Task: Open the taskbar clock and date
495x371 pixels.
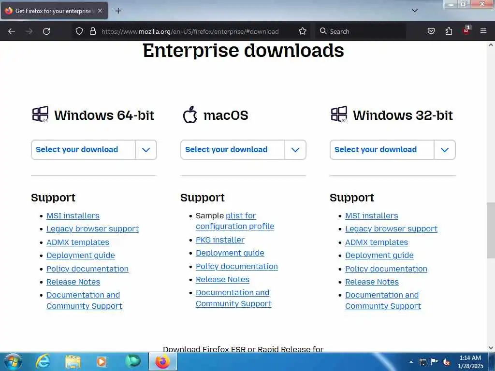Action: coord(470,362)
